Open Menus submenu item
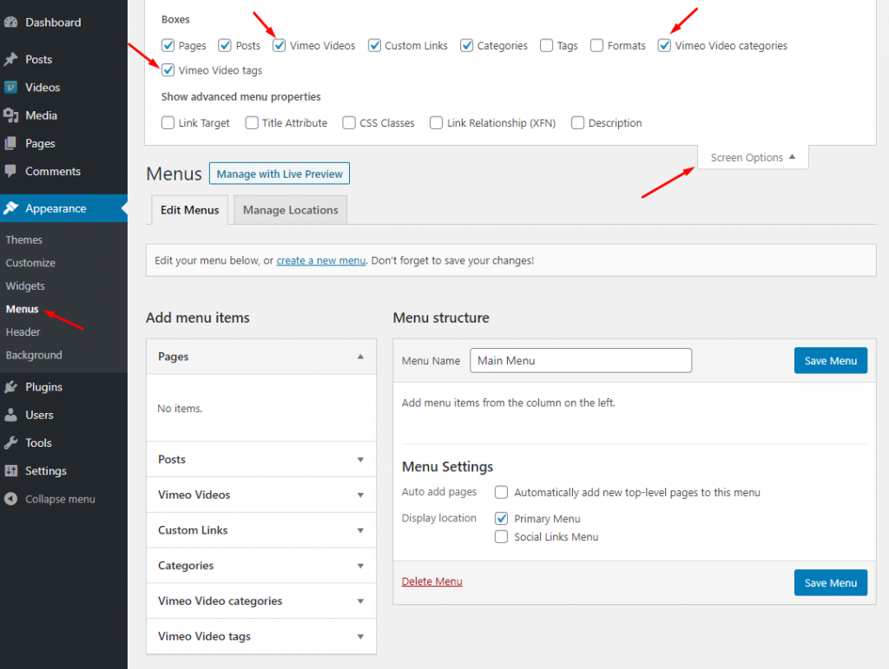 pyautogui.click(x=22, y=309)
